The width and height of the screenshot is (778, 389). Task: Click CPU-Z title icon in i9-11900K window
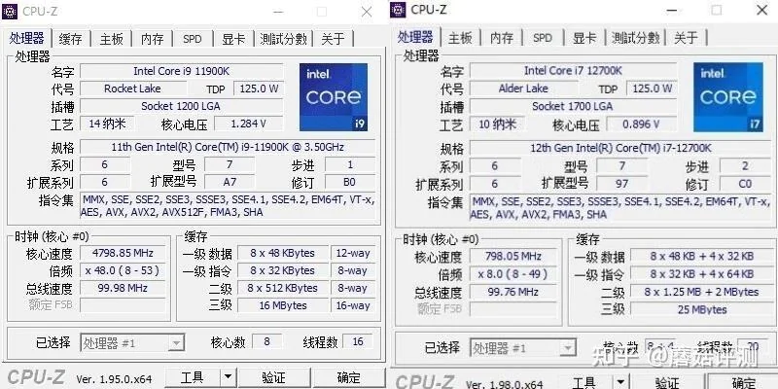point(12,11)
